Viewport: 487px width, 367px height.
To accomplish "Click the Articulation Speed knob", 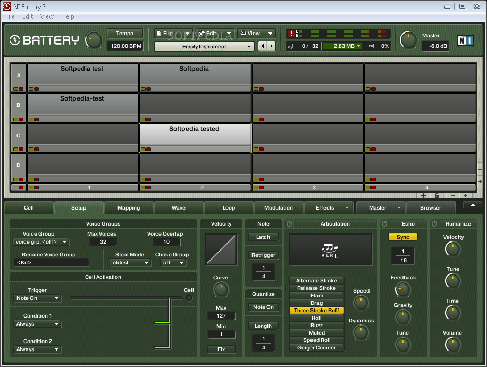I will point(361,303).
